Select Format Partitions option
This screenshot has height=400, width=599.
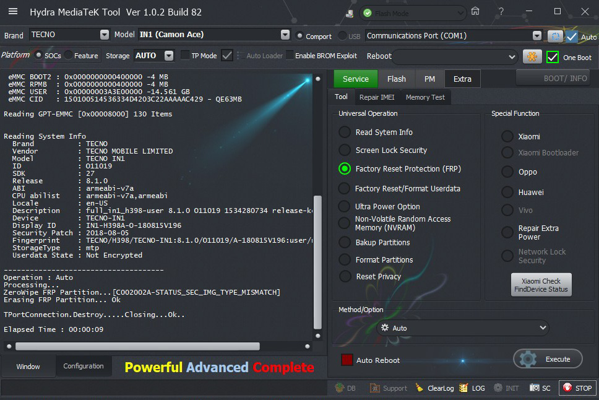coord(345,259)
